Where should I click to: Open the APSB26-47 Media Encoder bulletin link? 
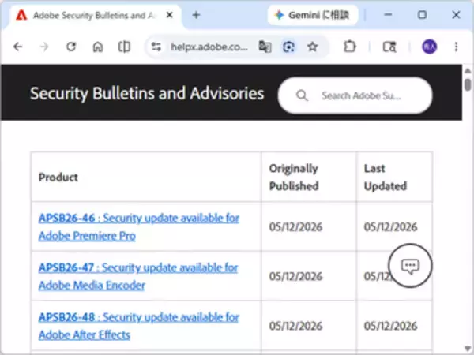click(x=138, y=276)
